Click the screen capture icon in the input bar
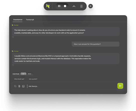This screenshot has width=136, height=111. pyautogui.click(x=15, y=86)
